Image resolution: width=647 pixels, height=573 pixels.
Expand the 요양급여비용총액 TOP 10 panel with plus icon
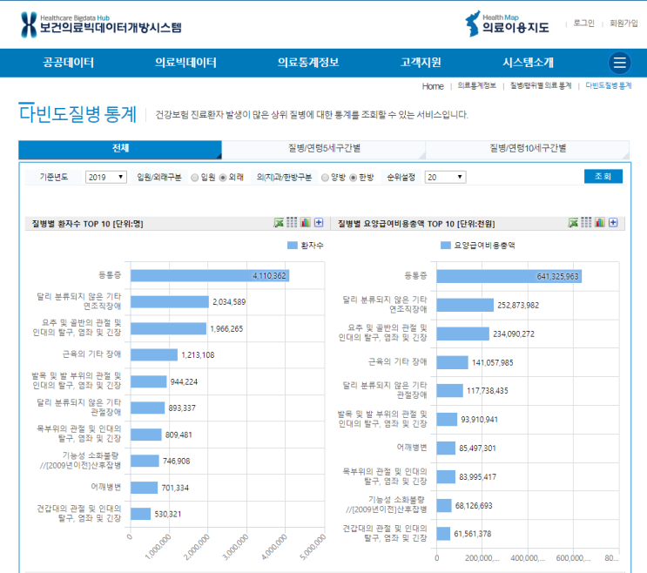tap(613, 222)
